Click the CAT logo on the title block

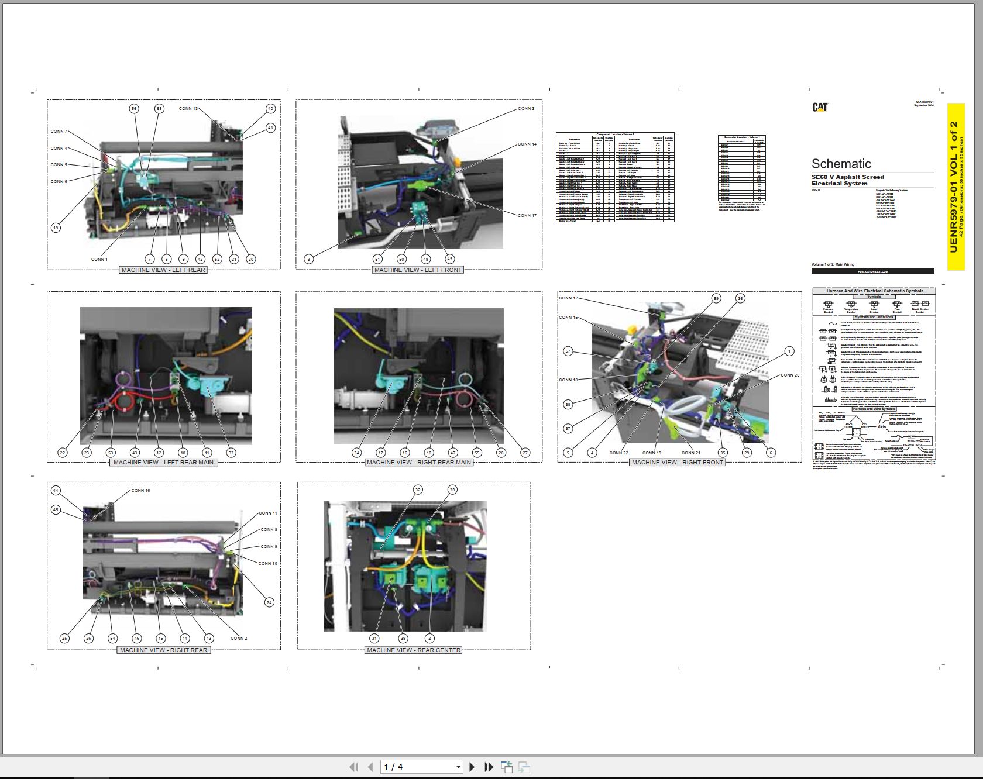tap(820, 107)
